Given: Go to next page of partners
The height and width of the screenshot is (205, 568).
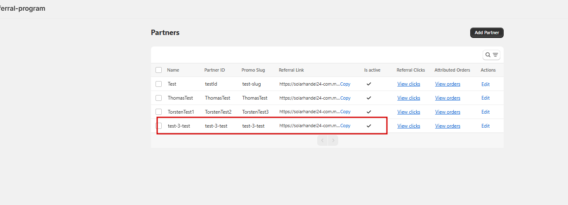Looking at the screenshot, I should (333, 140).
